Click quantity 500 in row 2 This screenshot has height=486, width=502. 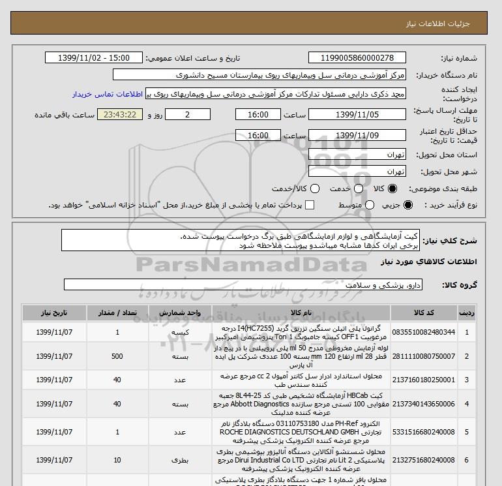tap(117, 356)
